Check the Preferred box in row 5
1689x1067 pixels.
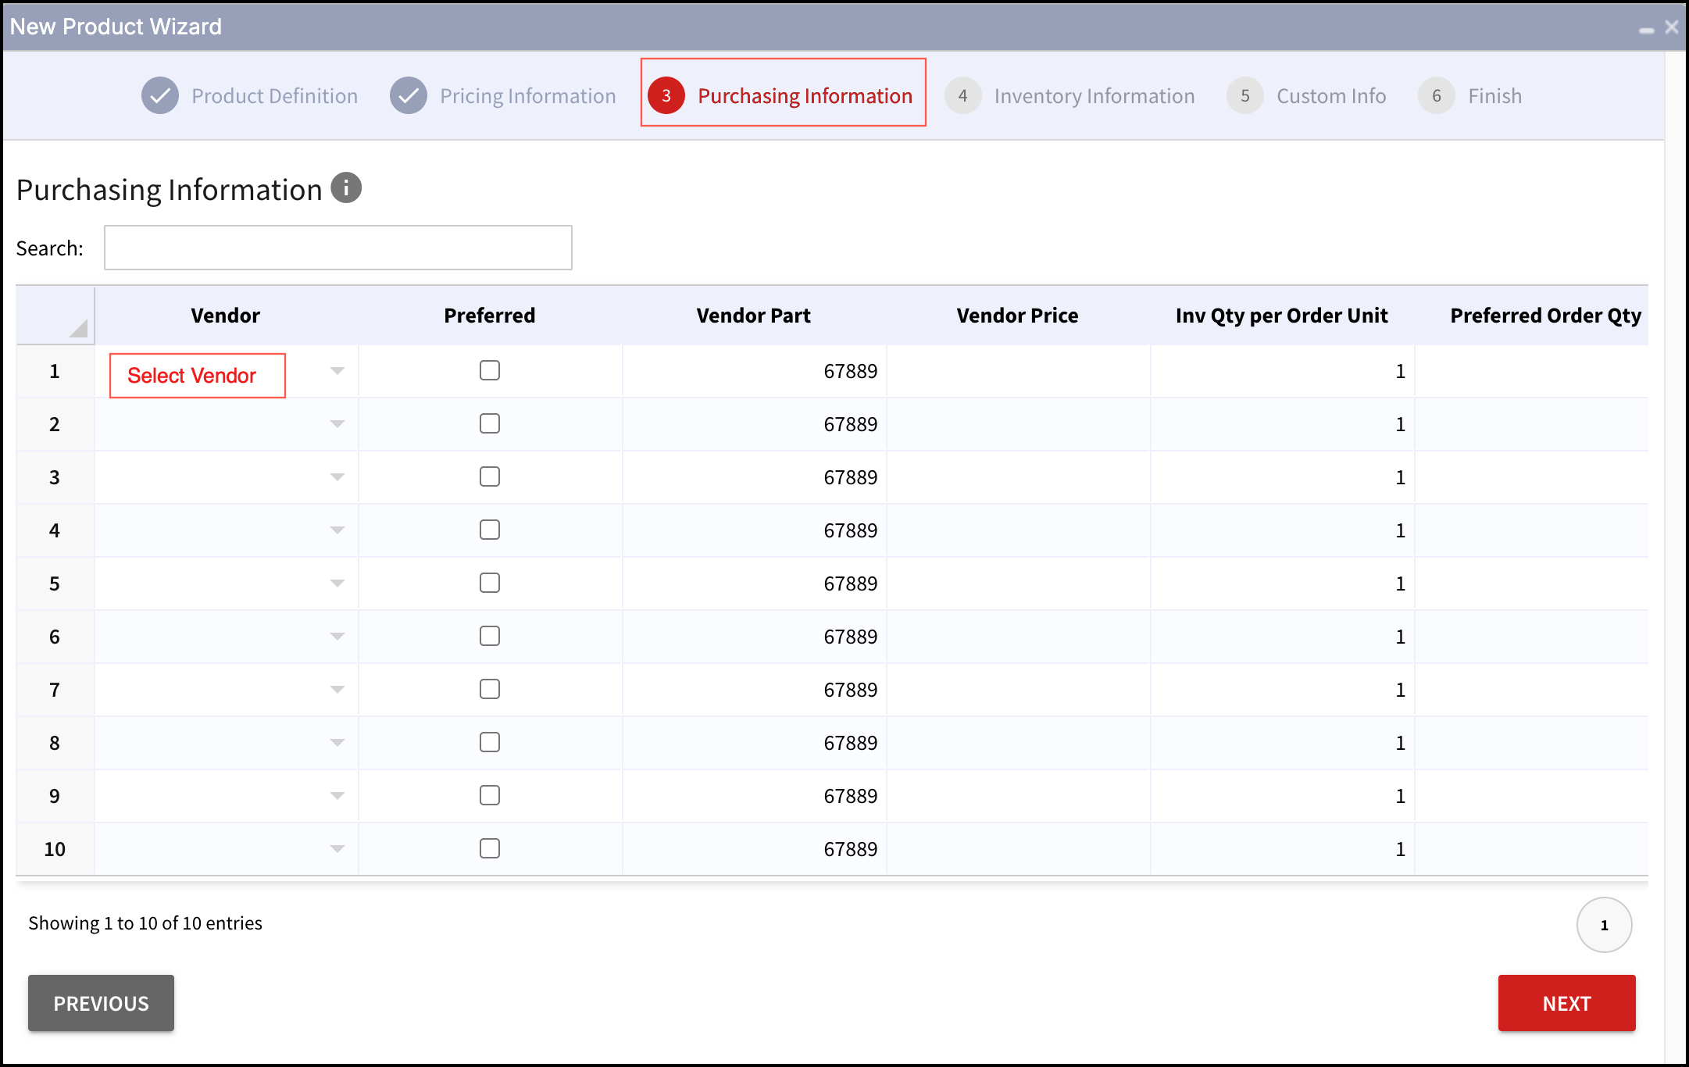490,583
